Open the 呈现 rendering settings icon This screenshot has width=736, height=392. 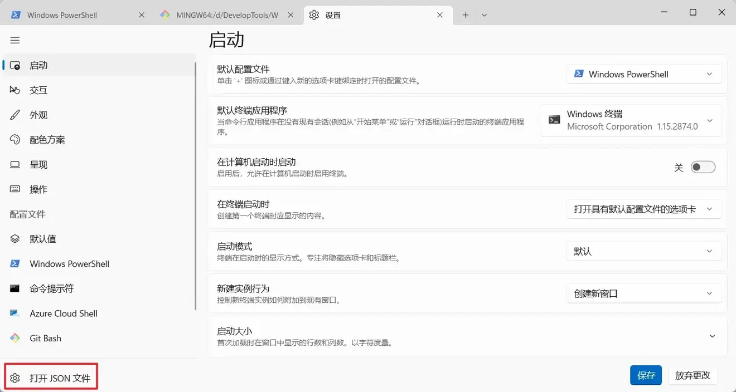click(15, 165)
